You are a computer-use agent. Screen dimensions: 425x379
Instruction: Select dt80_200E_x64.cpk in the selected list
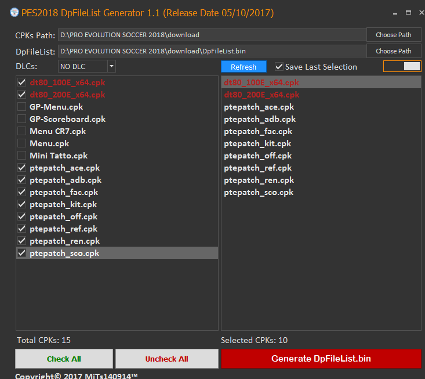[x=321, y=95]
